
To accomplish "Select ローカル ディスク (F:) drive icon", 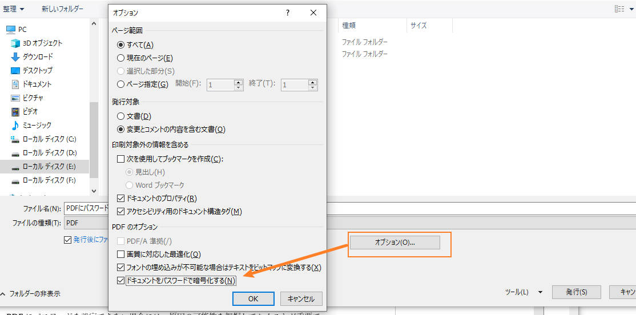I will point(15,180).
